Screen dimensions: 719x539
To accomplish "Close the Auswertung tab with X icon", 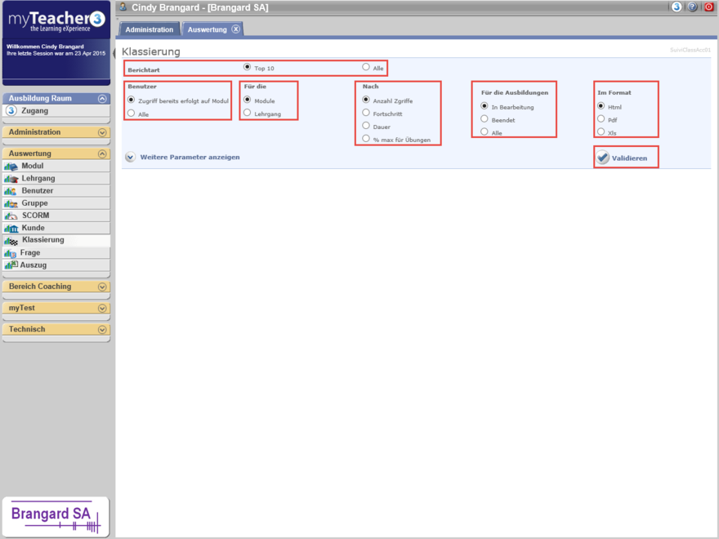I will (x=235, y=29).
